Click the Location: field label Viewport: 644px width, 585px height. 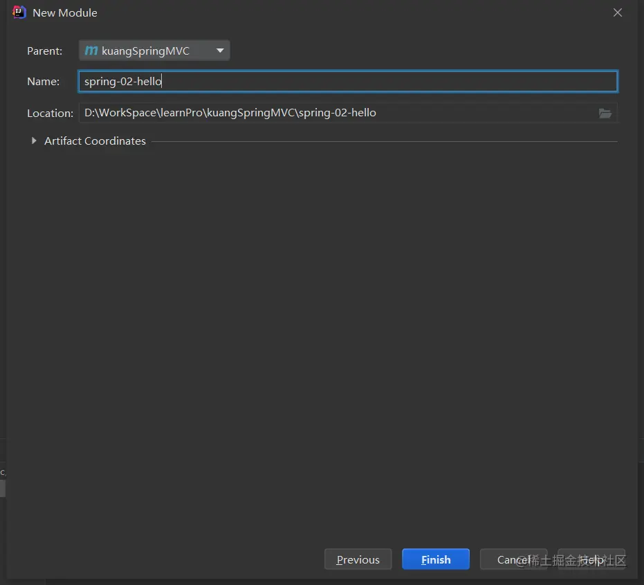pyautogui.click(x=50, y=113)
